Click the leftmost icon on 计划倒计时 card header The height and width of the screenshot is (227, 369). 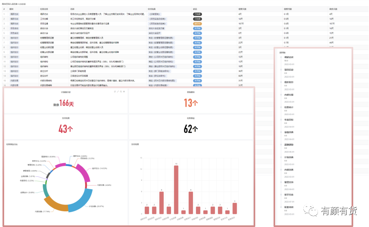click(115, 92)
